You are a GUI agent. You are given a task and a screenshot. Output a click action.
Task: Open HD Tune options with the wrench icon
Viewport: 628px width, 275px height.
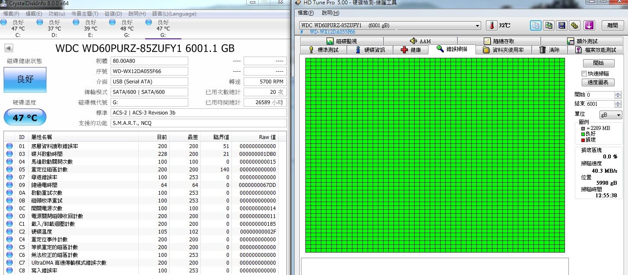coord(574,25)
